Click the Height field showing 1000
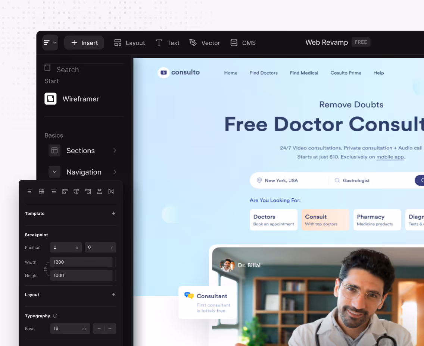This screenshot has height=346, width=424. click(81, 276)
